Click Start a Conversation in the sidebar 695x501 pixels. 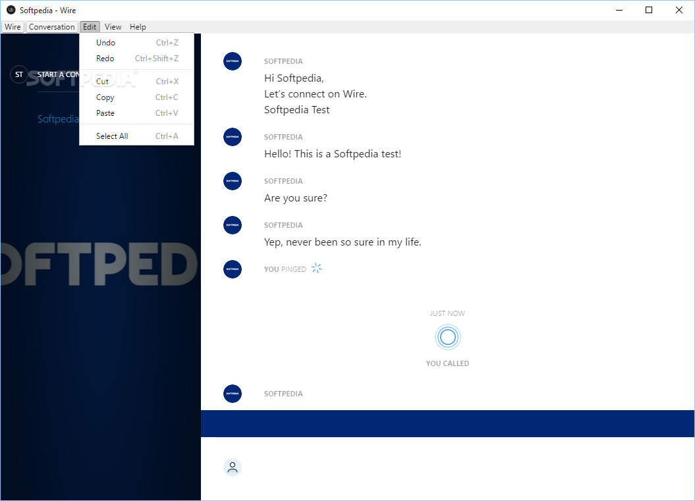pyautogui.click(x=58, y=74)
